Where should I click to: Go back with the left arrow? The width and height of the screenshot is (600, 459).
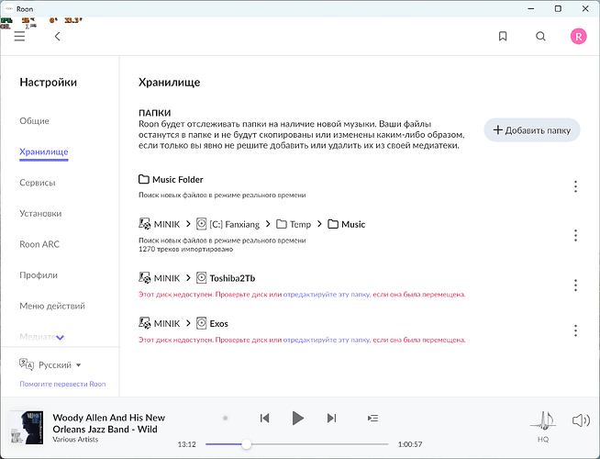(x=58, y=37)
